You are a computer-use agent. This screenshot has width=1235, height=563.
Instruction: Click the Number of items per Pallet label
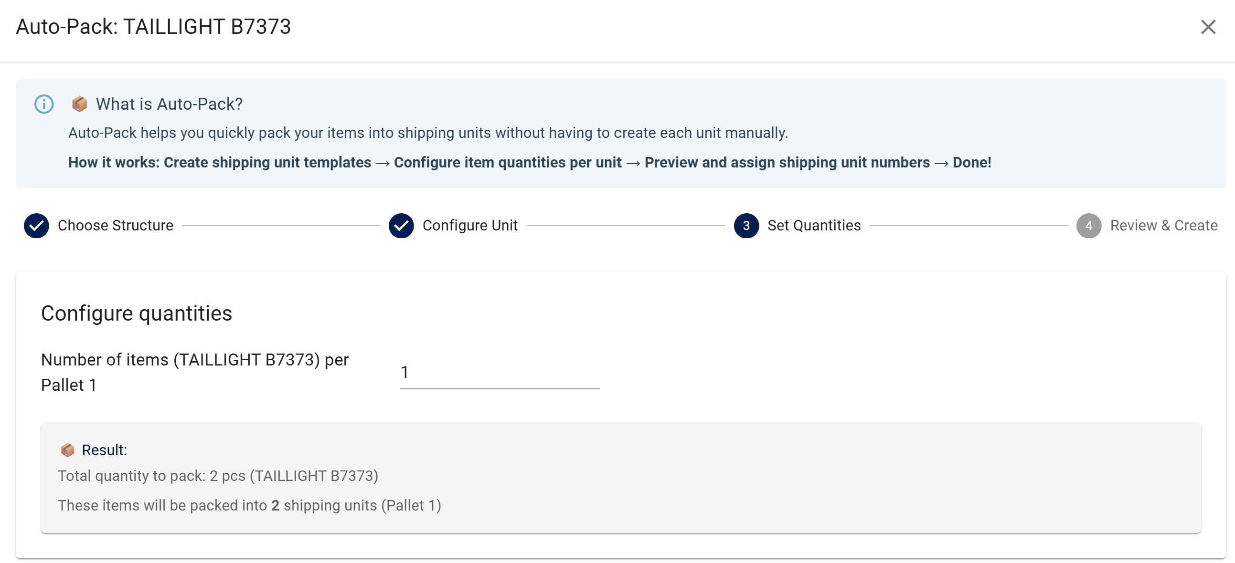[x=195, y=372]
